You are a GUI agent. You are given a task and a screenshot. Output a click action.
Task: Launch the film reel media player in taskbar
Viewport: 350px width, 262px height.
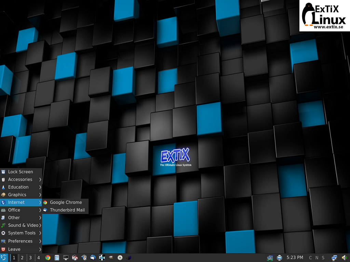click(x=84, y=258)
